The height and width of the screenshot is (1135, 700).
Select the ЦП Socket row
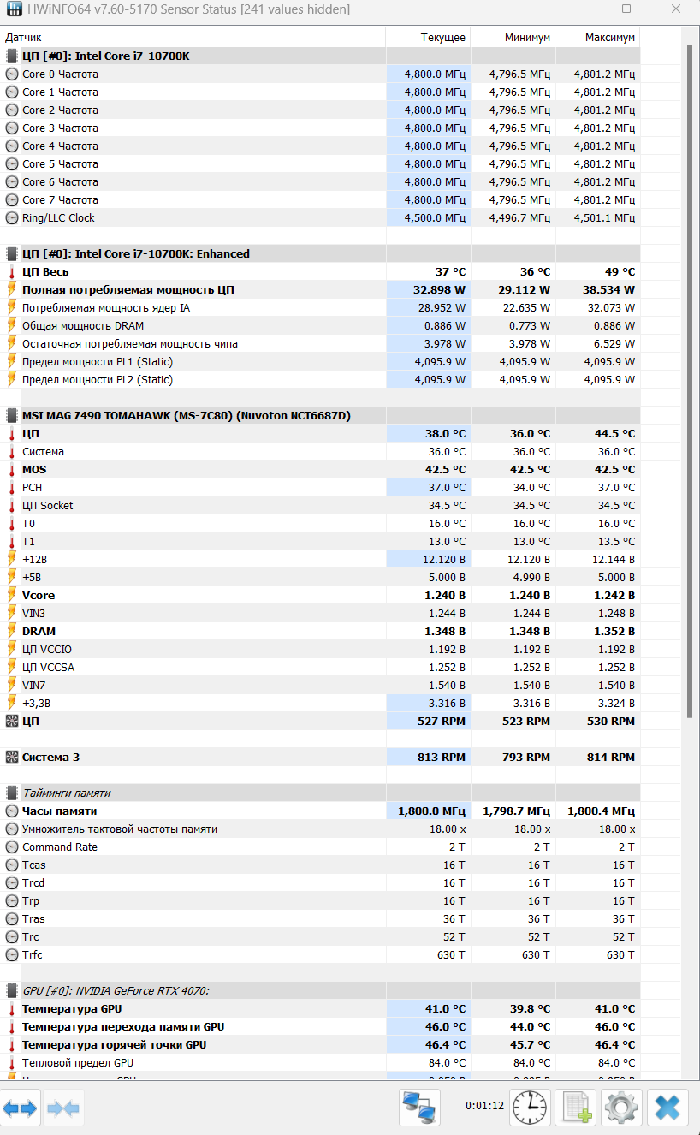click(320, 506)
